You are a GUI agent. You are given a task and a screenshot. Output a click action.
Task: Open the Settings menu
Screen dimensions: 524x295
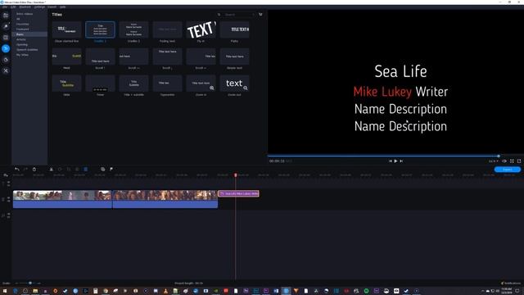(39, 7)
